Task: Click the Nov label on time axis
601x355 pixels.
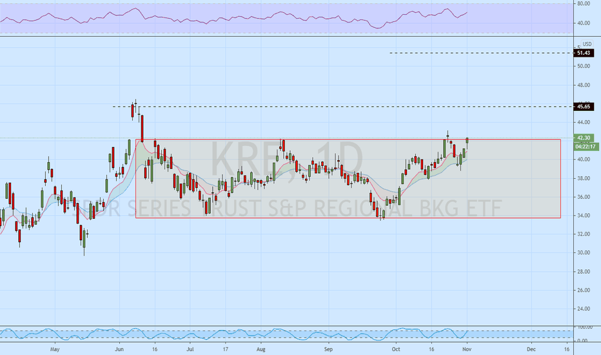Action: [x=466, y=349]
